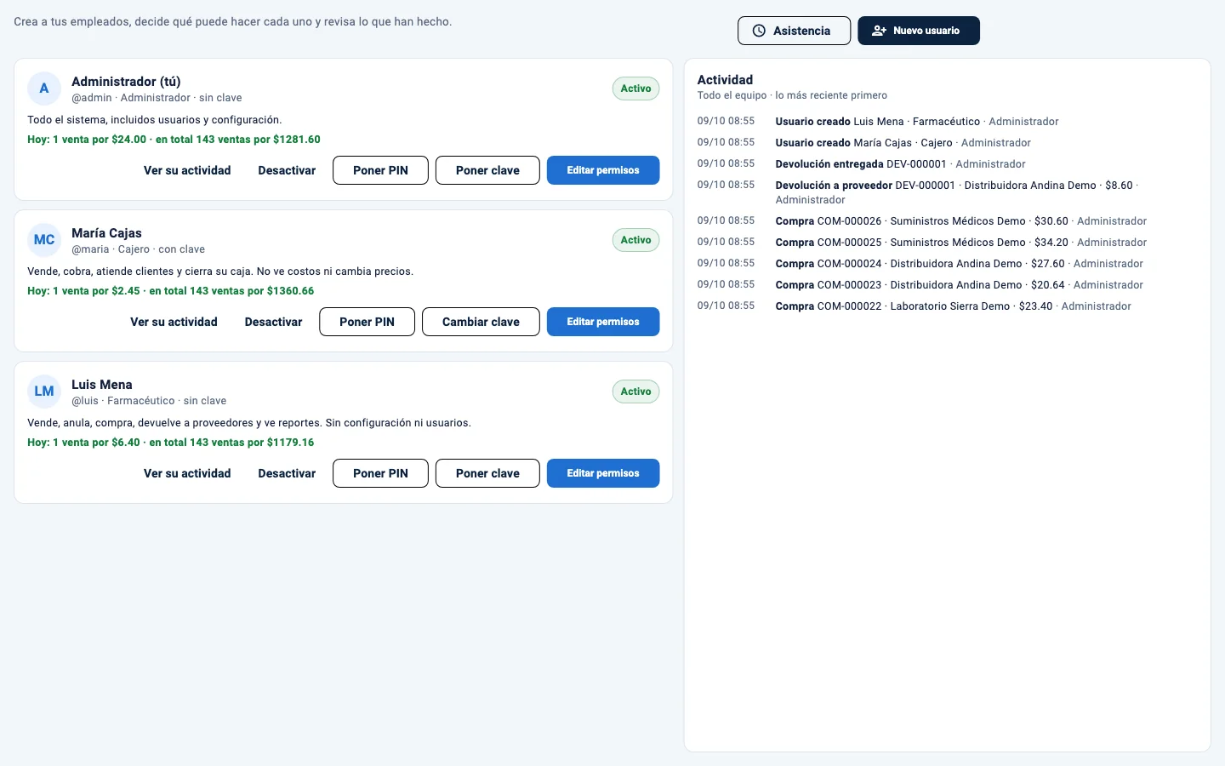
Task: Select the Administrador avatar letter A
Action: 44,89
